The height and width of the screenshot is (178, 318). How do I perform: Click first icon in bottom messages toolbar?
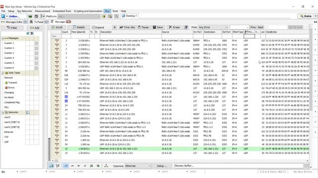(51, 166)
